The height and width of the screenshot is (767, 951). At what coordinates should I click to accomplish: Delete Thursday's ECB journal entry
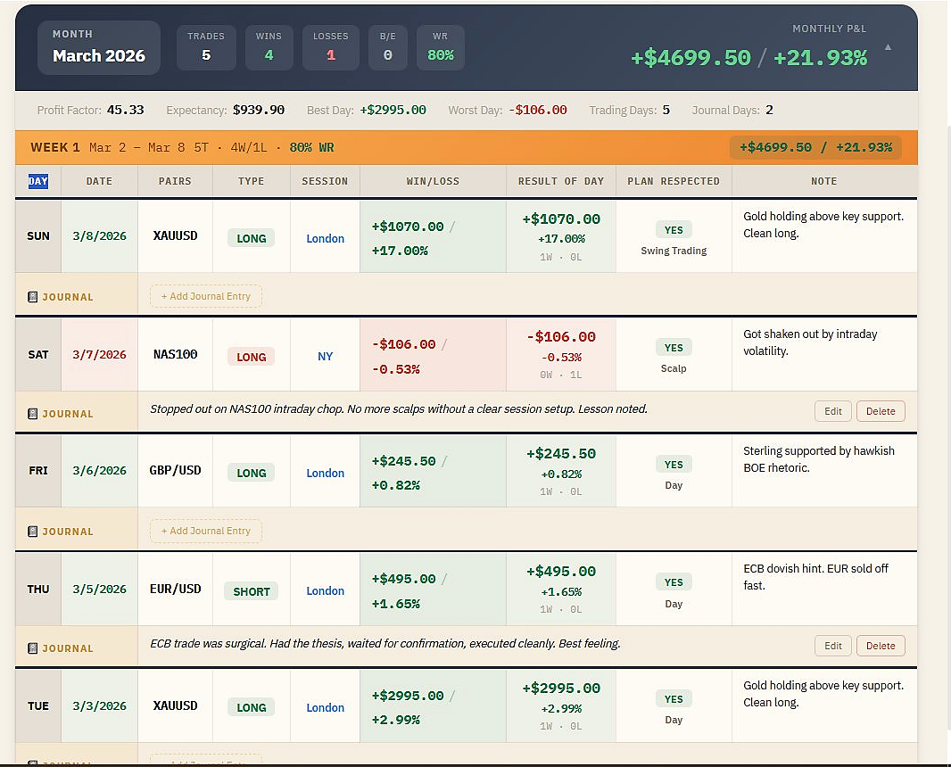[881, 645]
